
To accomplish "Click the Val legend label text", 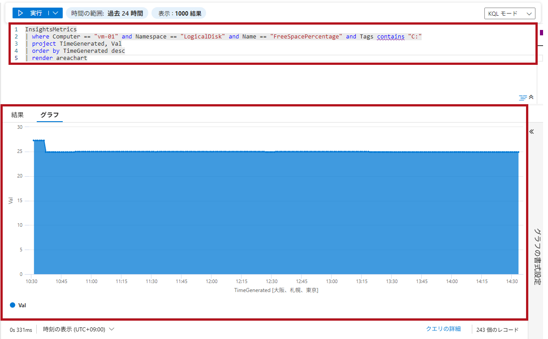I will click(x=22, y=305).
